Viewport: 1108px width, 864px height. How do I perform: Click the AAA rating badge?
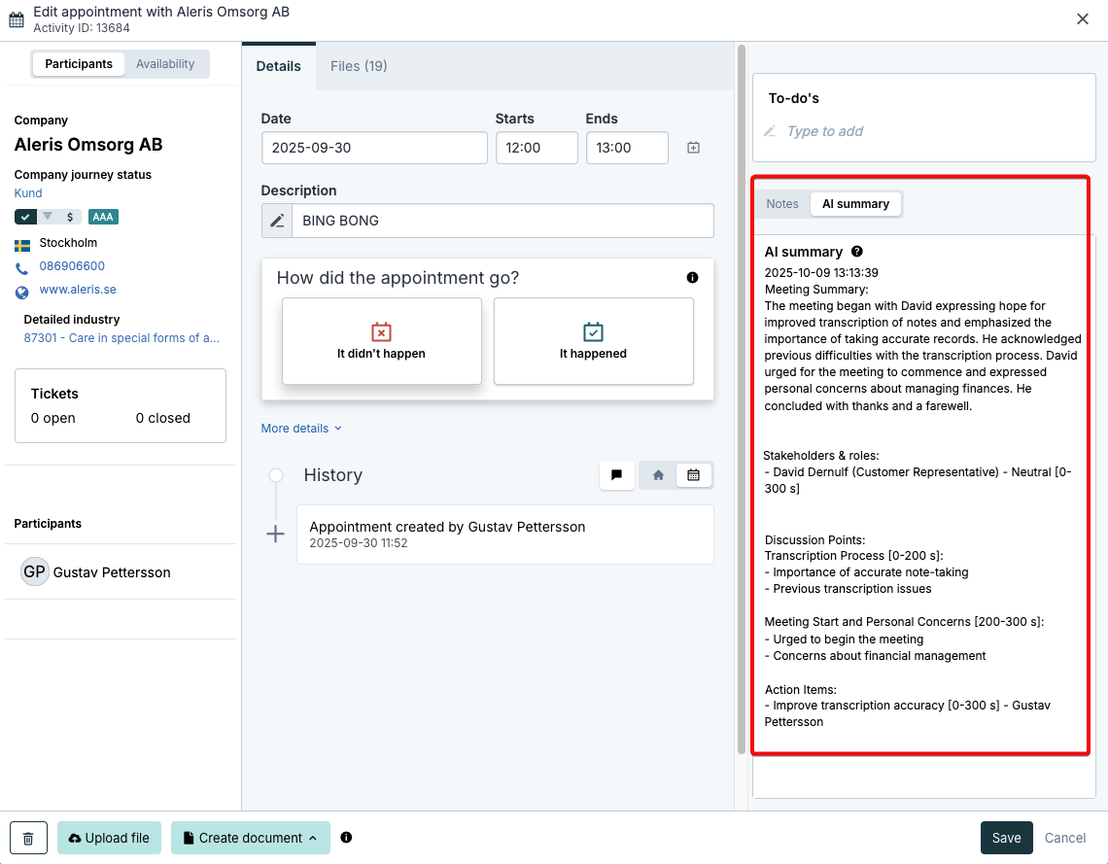pyautogui.click(x=103, y=217)
